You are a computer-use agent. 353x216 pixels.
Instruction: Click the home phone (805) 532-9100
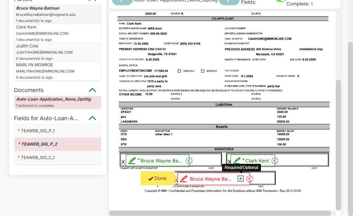click(x=190, y=44)
